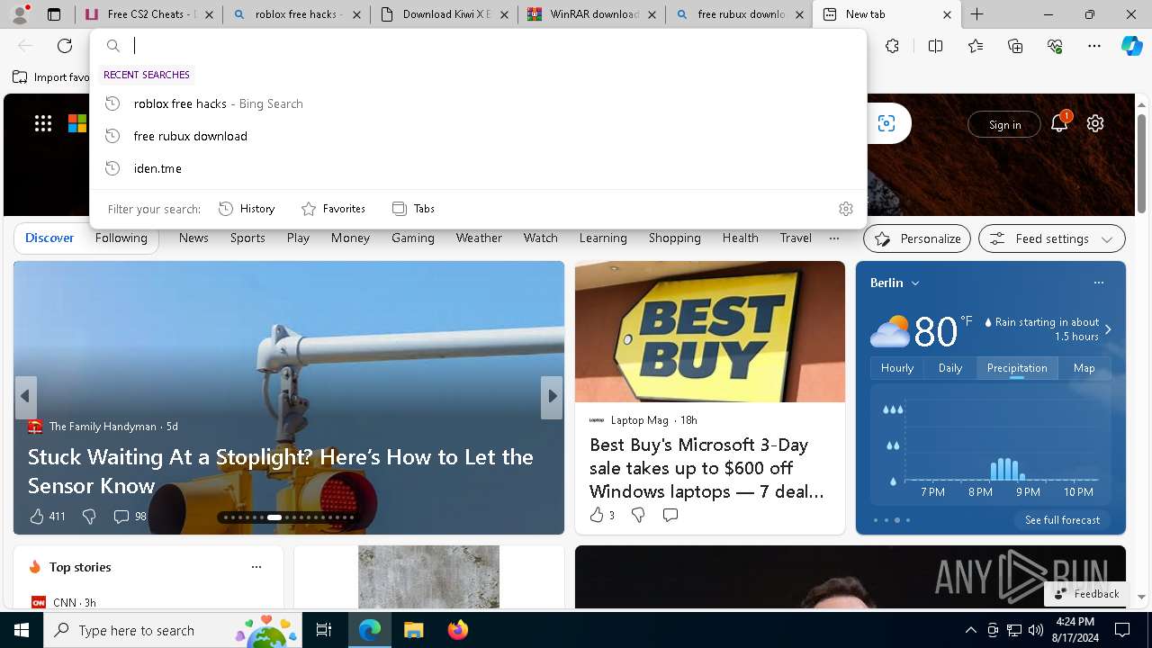This screenshot has width=1152, height=648.
Task: Open Top stories more options ellipsis
Action: 256,567
